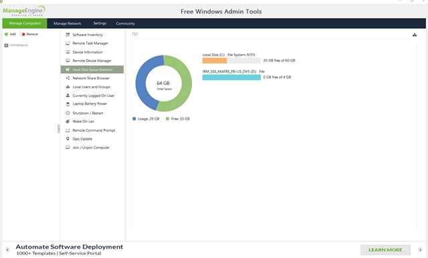Go to next banner slide
This screenshot has width=428, height=258.
pyautogui.click(x=420, y=250)
